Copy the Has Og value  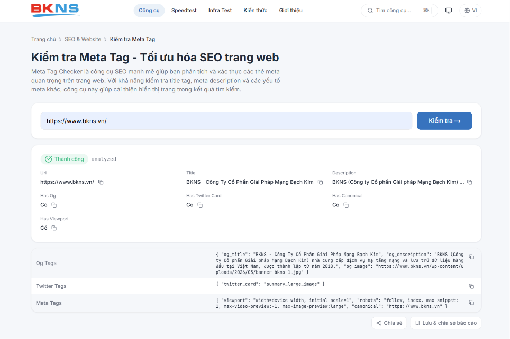(x=54, y=205)
